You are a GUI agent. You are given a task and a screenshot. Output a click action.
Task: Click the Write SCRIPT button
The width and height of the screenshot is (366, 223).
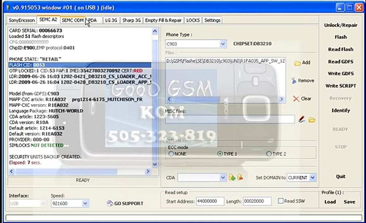[341, 86]
